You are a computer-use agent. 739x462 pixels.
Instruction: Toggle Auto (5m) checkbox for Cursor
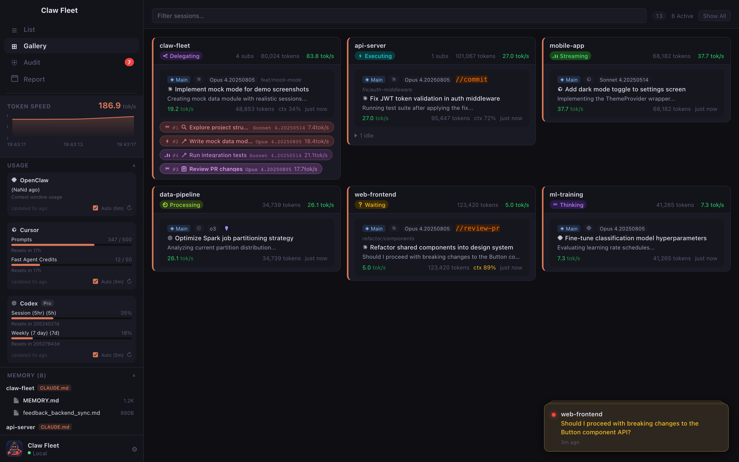pos(95,281)
